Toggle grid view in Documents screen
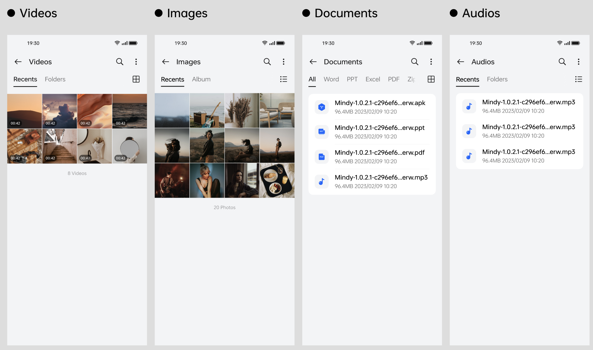Screen dimensions: 593x350 [x=431, y=79]
